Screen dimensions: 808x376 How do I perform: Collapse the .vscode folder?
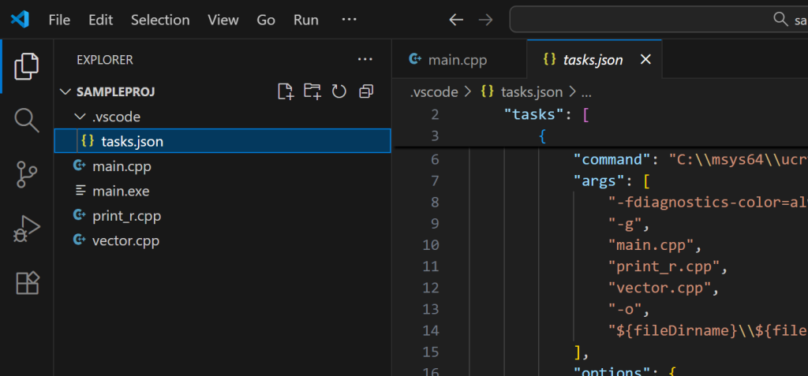pos(80,117)
